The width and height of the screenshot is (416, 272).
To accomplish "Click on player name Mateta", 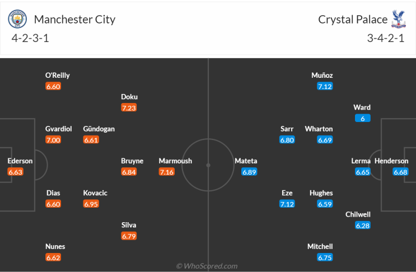I will [x=246, y=161].
